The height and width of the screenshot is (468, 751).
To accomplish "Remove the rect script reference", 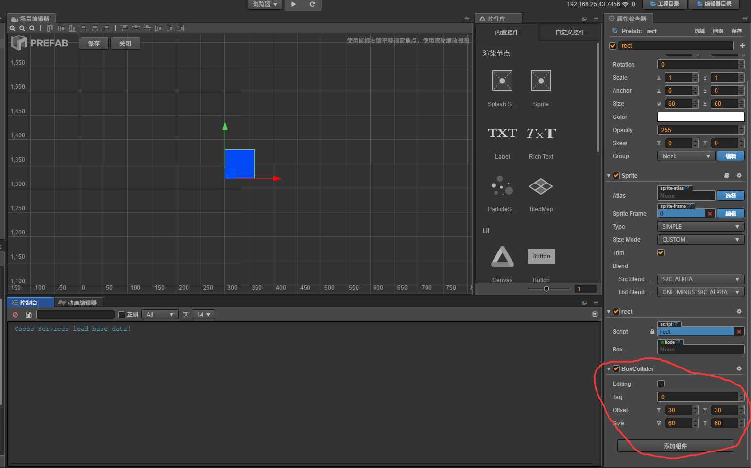I will (x=739, y=332).
